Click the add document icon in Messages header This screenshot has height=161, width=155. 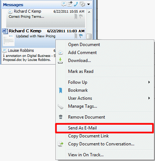point(70,4)
